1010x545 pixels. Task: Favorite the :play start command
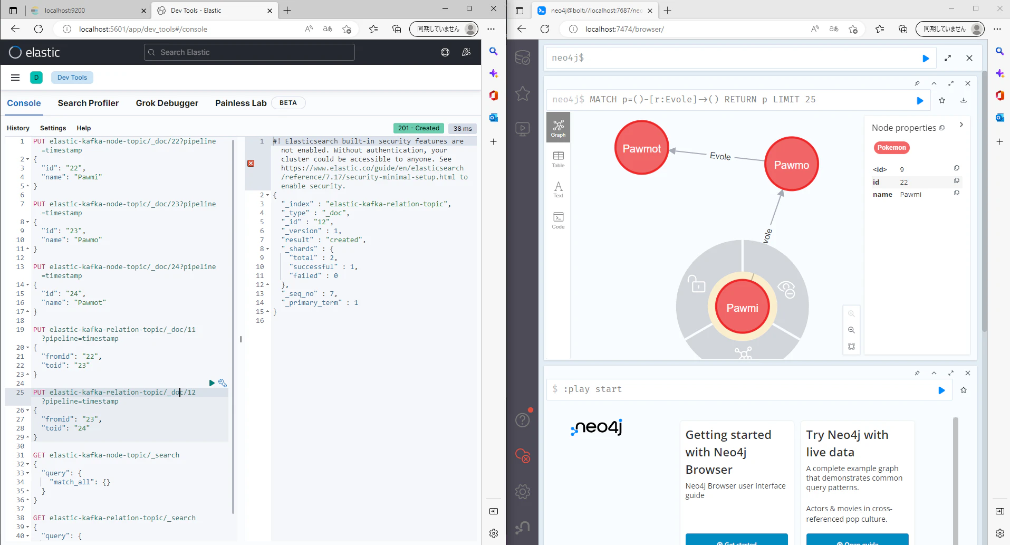pyautogui.click(x=964, y=390)
